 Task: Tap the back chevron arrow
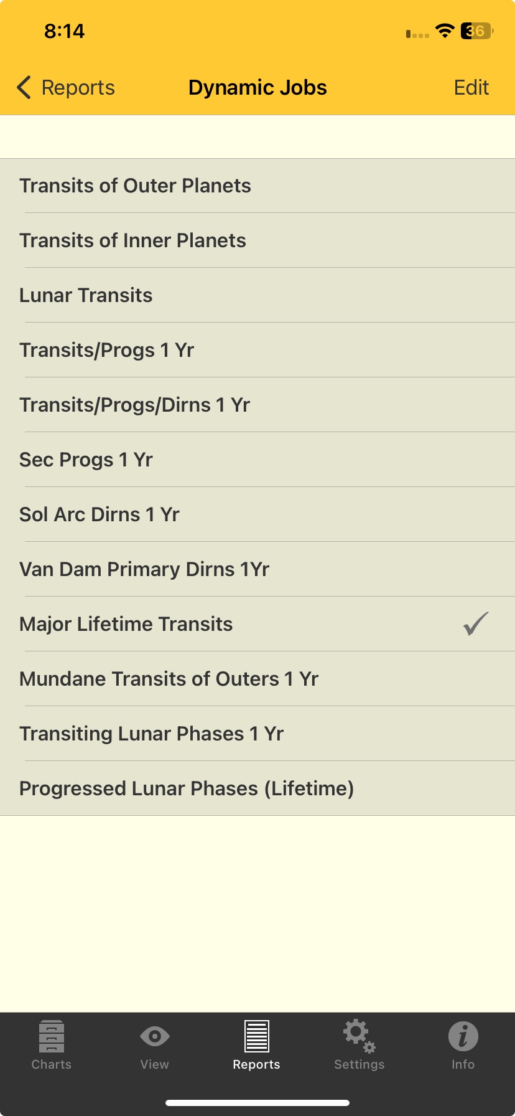24,88
